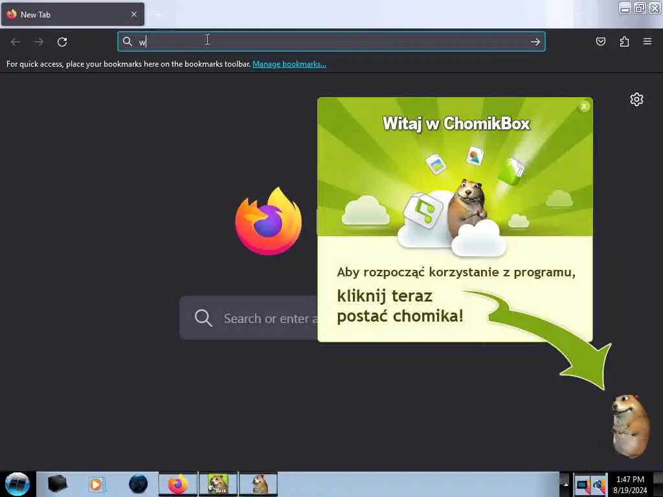Screen dimensions: 663x497
Task: Open the ChomikBox Box taskbar icon
Action: [218, 484]
